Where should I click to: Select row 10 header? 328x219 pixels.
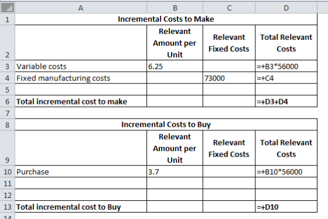tap(7, 171)
